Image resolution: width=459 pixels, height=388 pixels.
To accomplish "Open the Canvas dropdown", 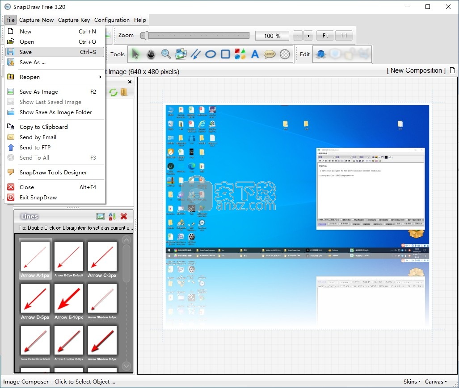I will (x=436, y=382).
